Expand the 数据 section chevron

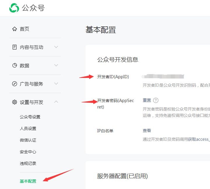click(56, 65)
